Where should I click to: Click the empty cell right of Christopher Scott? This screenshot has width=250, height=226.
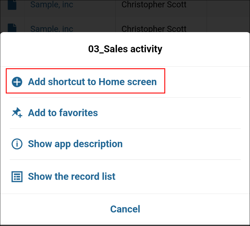(229, 5)
